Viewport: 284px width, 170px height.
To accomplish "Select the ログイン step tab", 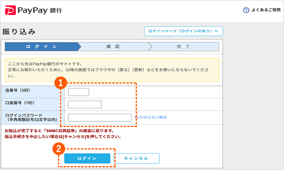I will point(43,47).
